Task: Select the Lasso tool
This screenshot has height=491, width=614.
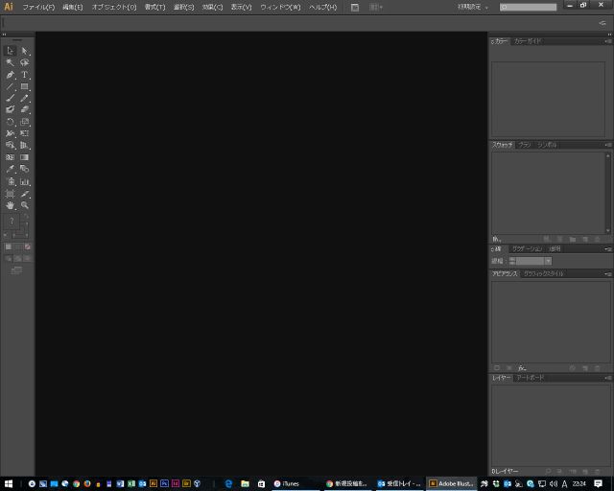Action: [25, 62]
